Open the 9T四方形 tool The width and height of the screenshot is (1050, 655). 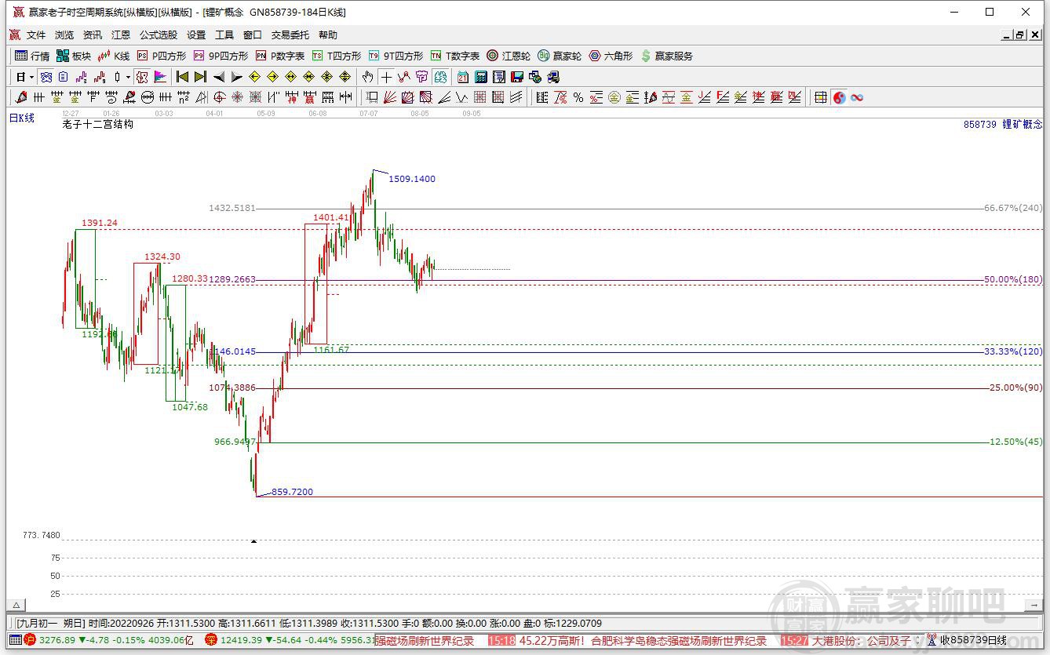(396, 56)
